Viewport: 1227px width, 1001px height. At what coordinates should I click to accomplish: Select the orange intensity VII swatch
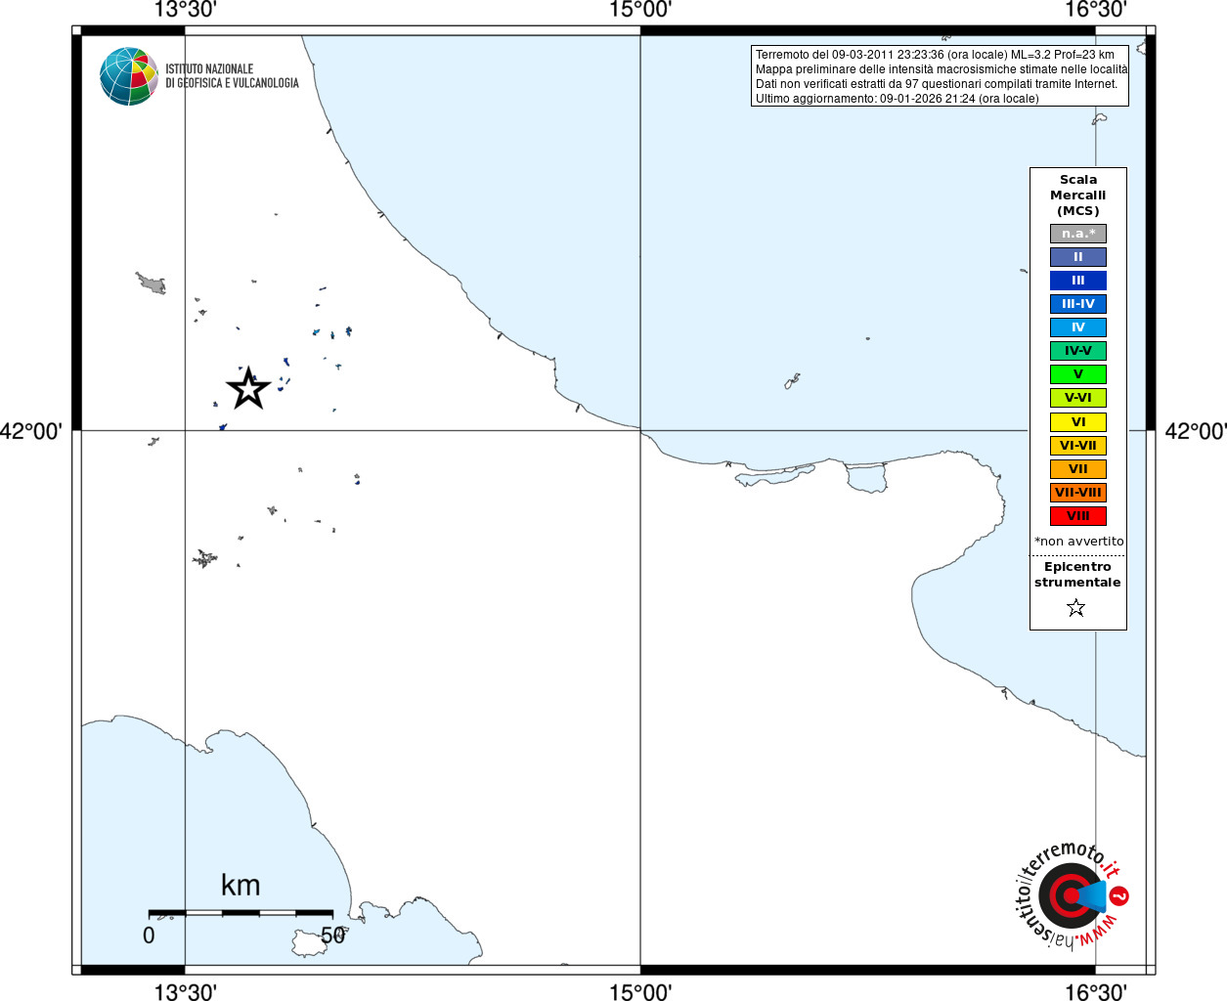click(1078, 469)
